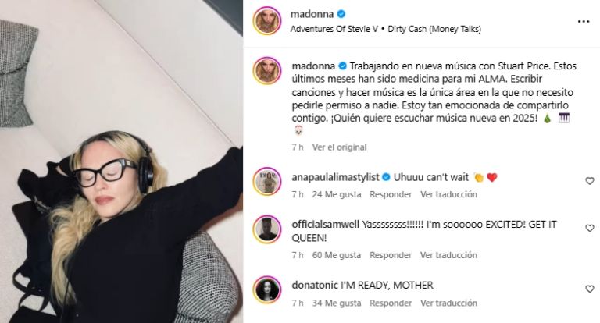Click the photo of the woman with headphones

[121, 161]
